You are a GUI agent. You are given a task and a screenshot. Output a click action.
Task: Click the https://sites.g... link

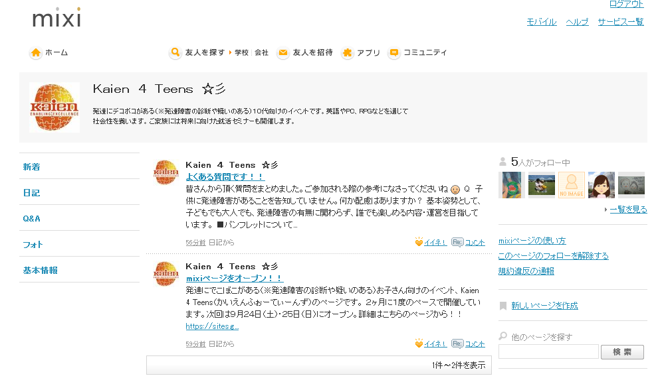(x=212, y=326)
